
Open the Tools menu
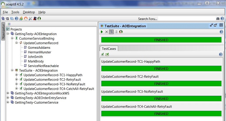point(15,12)
